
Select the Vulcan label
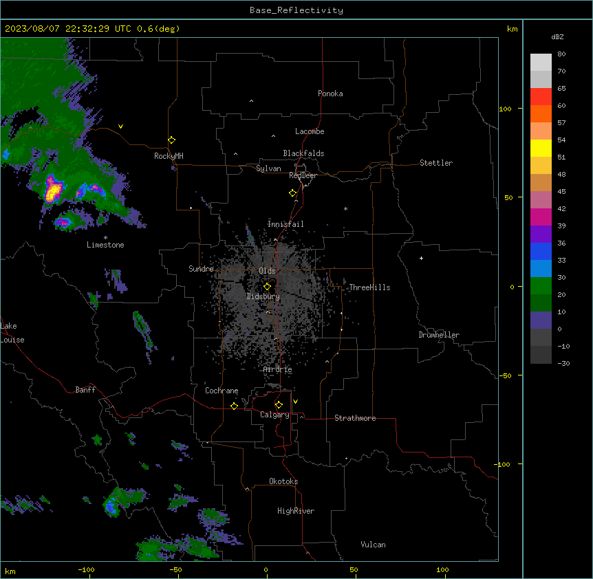tap(373, 545)
